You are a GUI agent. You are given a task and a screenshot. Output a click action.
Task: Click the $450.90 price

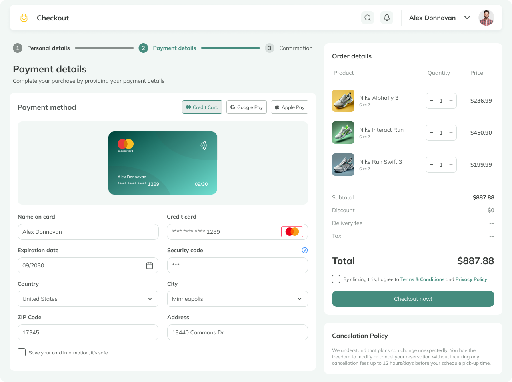pos(481,133)
